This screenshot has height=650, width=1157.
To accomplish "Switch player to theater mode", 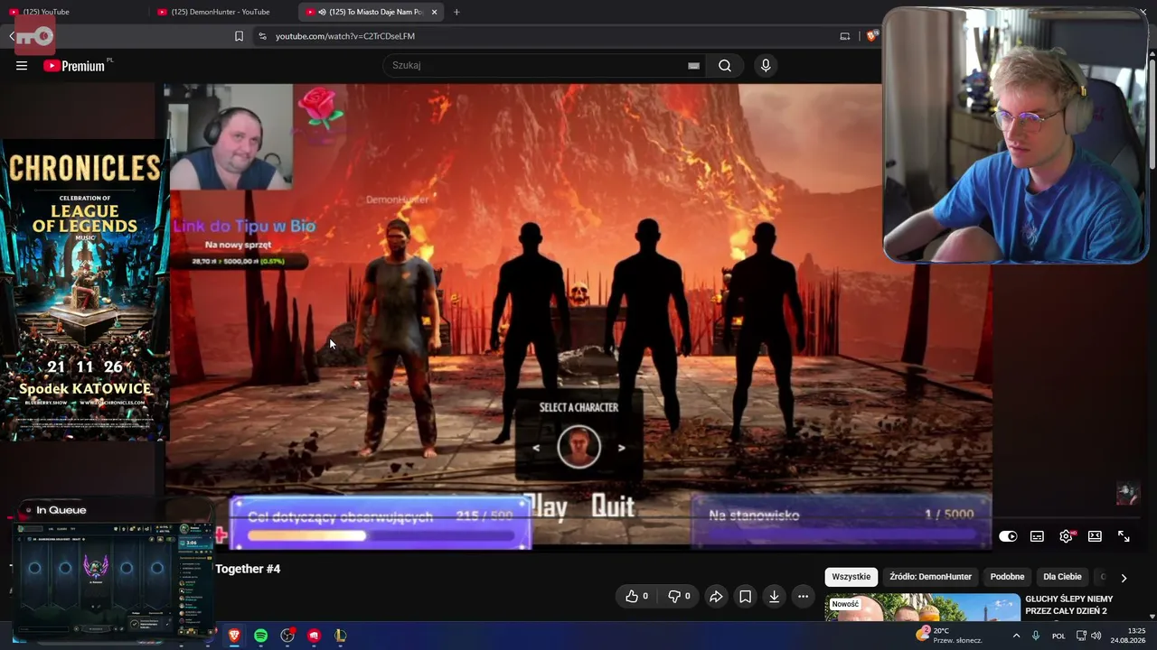I will coord(1095,536).
